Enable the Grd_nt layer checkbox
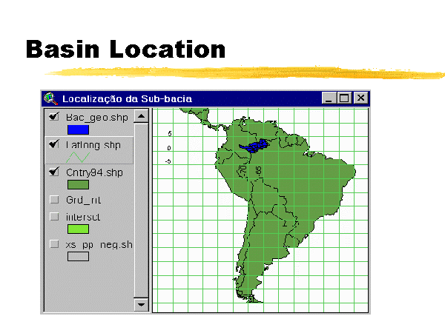Image resolution: width=445 pixels, height=333 pixels. point(53,199)
